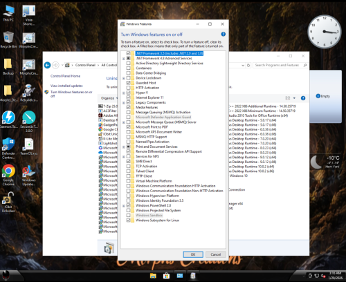Enable the Telnet Client checkbox

[128, 171]
